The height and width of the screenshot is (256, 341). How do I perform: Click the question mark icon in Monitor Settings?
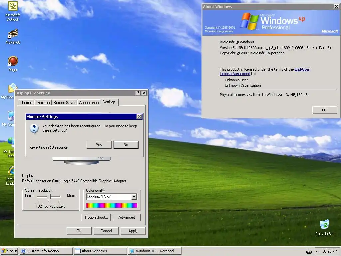34,129
